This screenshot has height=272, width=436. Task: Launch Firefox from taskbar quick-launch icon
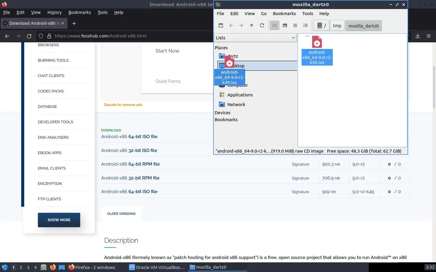[53, 267]
